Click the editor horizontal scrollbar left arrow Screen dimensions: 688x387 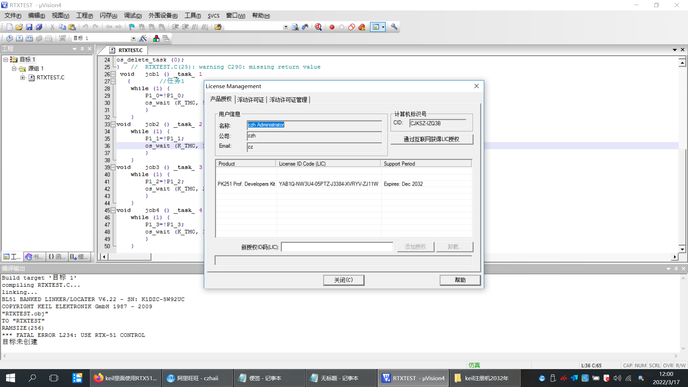104,257
